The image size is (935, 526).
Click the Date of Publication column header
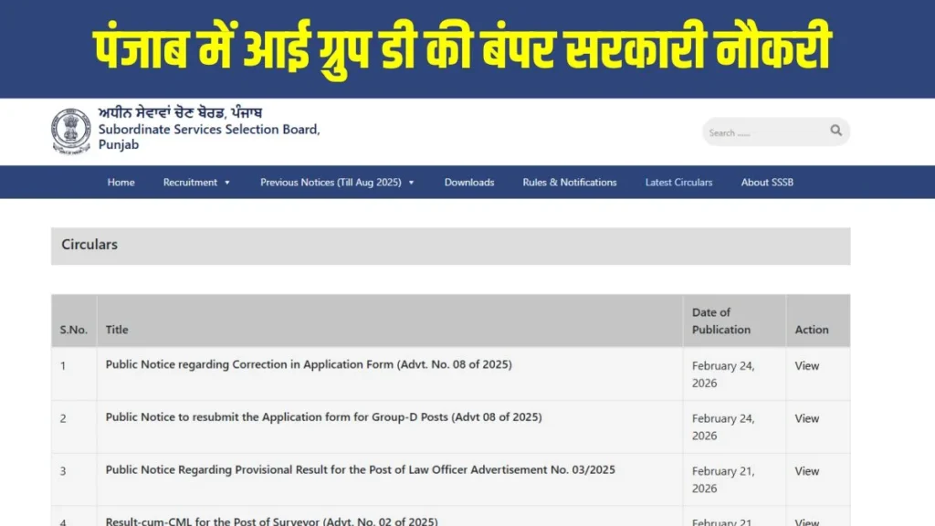point(720,321)
